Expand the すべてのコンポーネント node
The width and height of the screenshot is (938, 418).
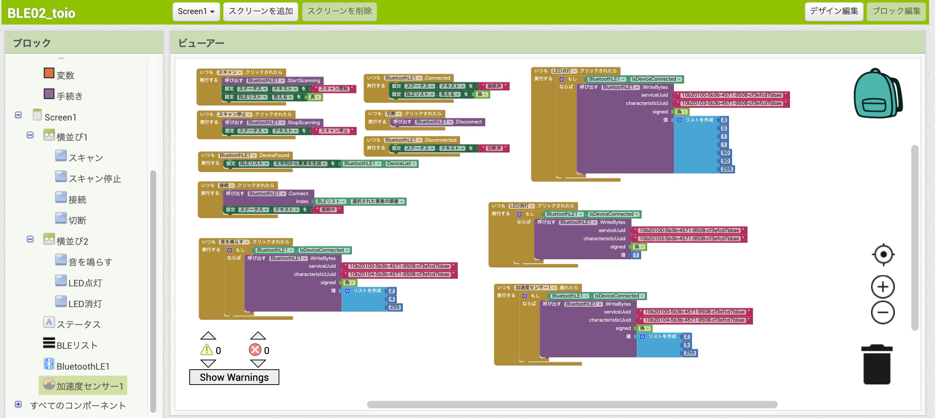(18, 404)
